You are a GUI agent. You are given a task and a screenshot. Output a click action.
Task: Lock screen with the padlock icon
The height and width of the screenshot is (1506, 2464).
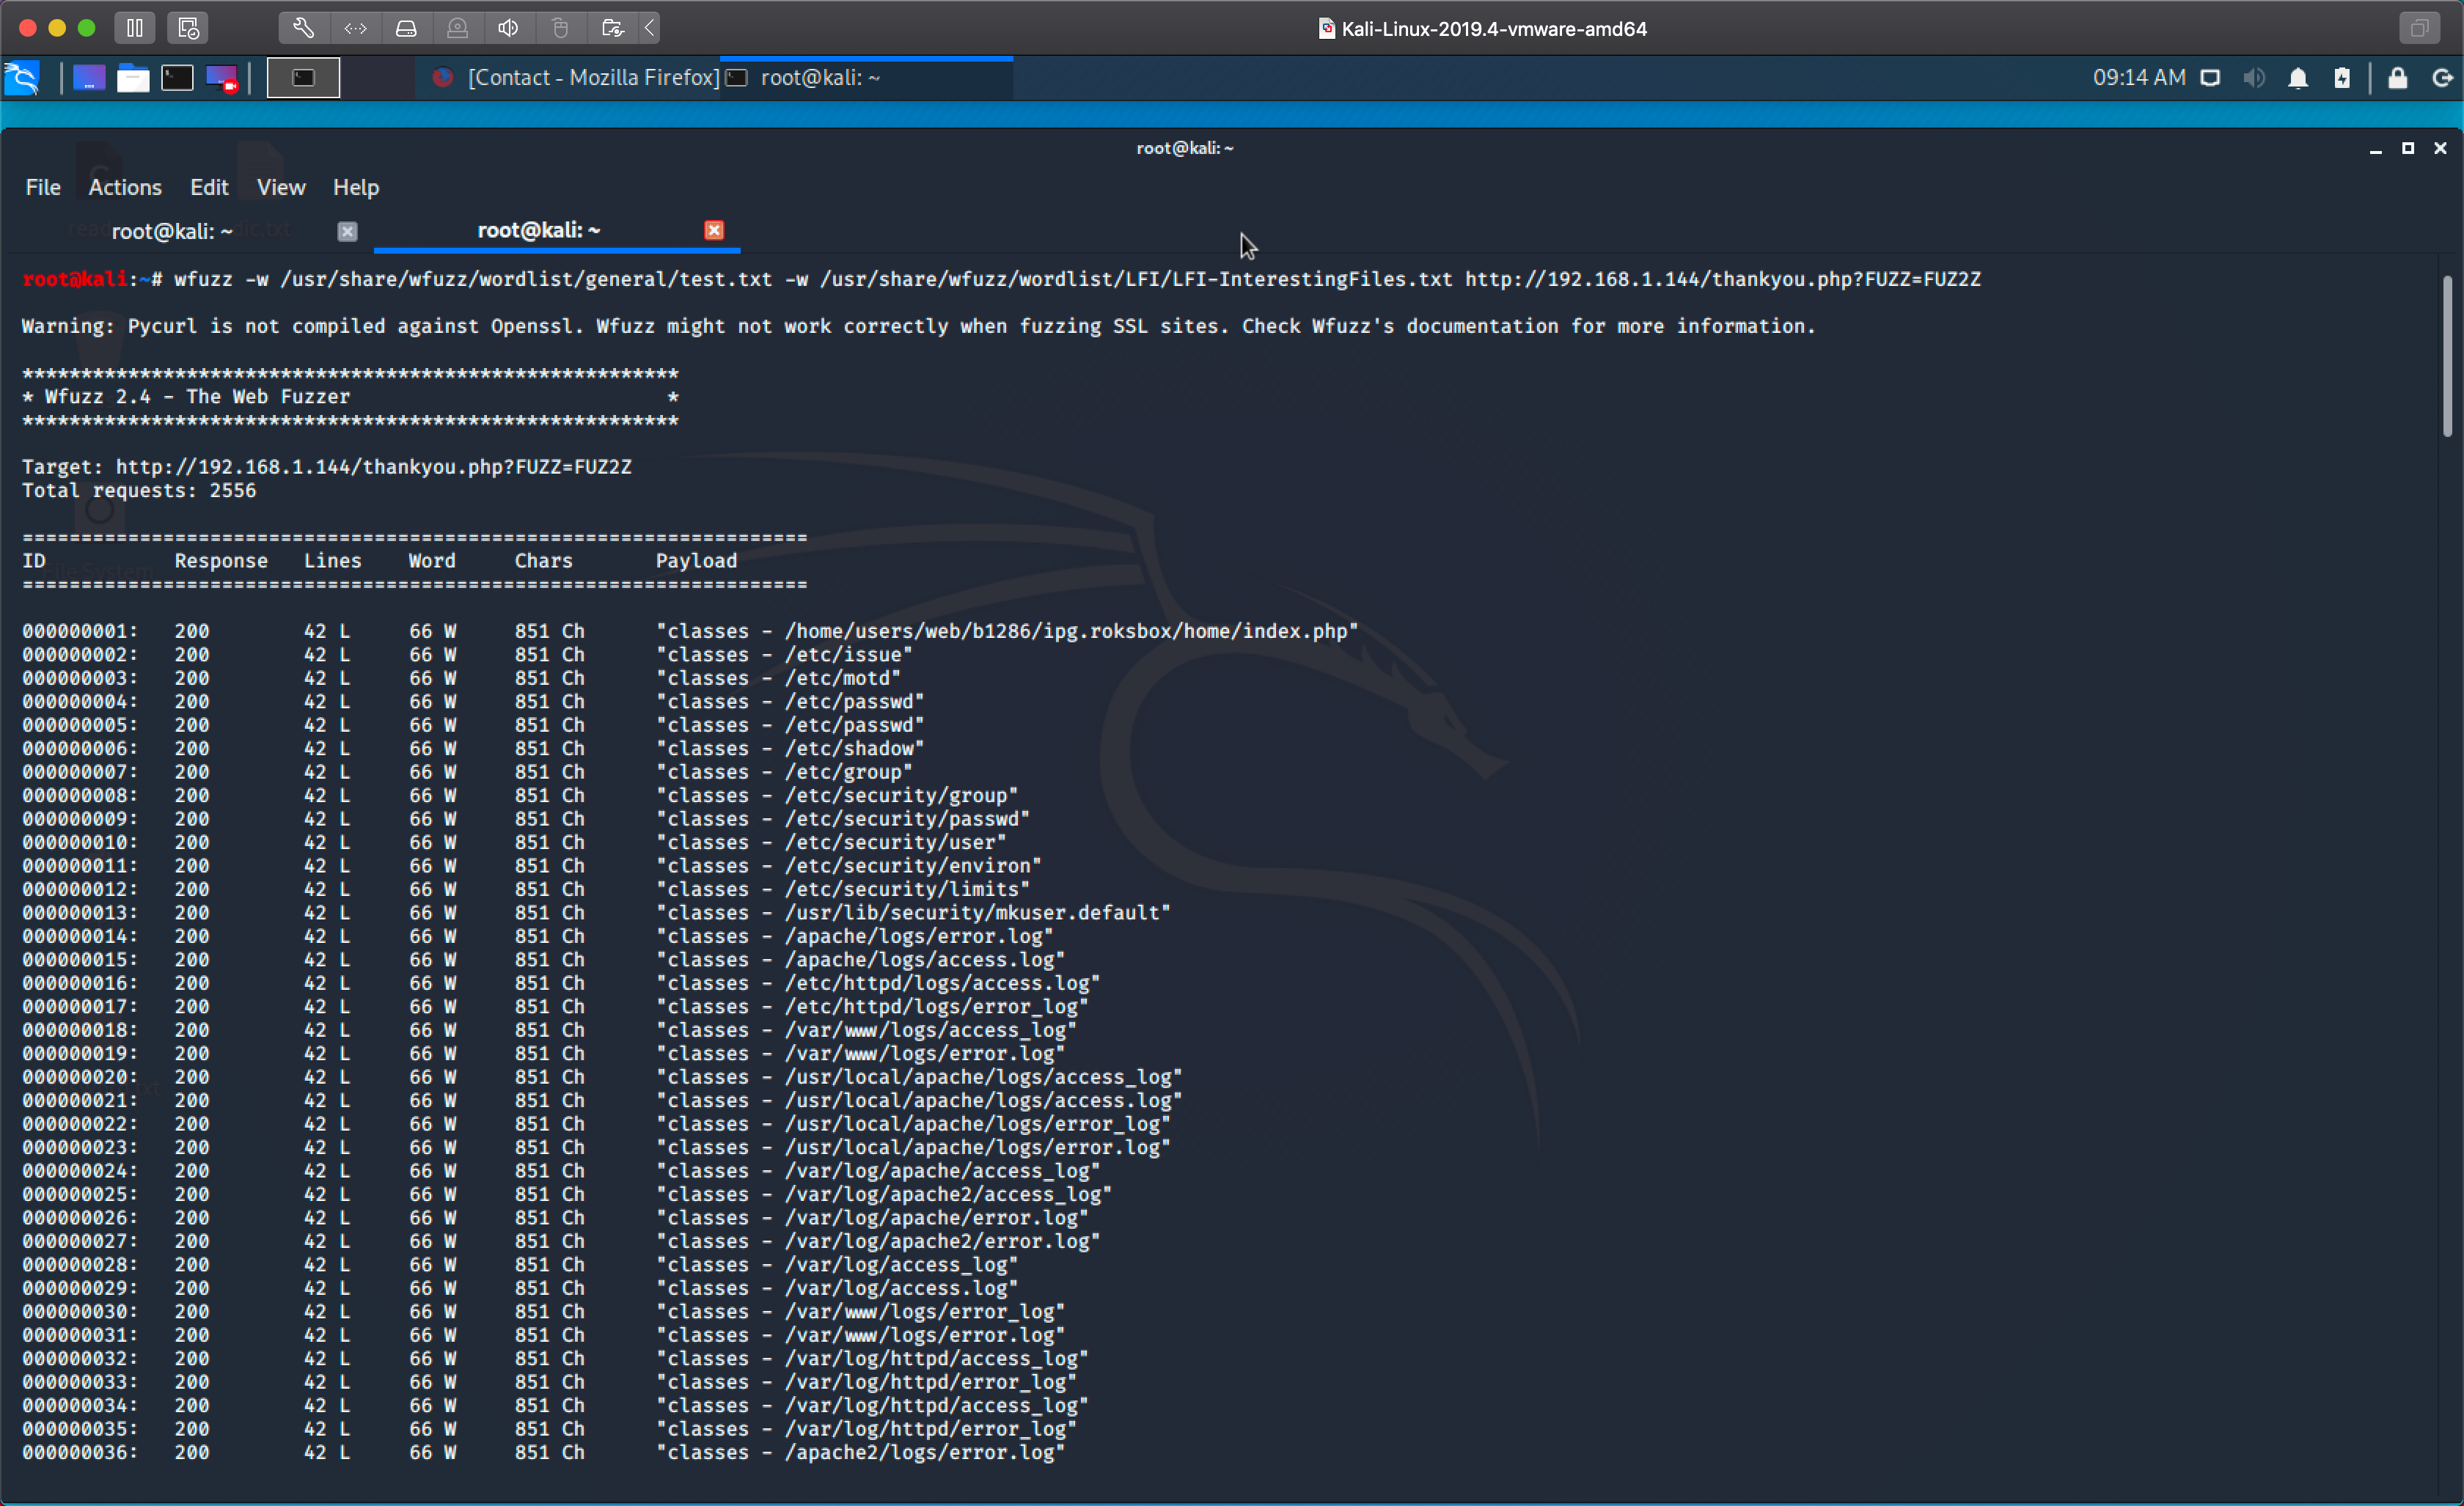[x=2397, y=78]
